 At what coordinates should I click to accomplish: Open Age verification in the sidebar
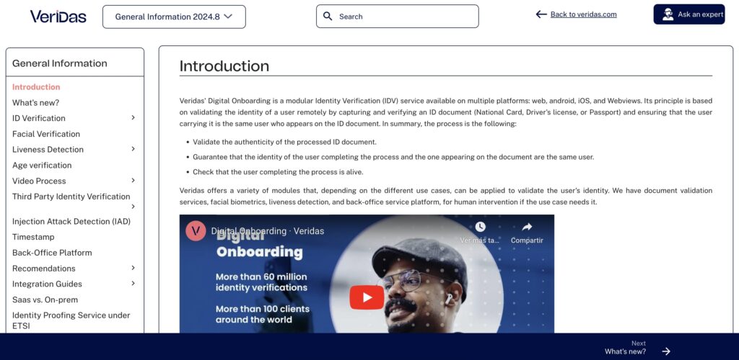42,165
